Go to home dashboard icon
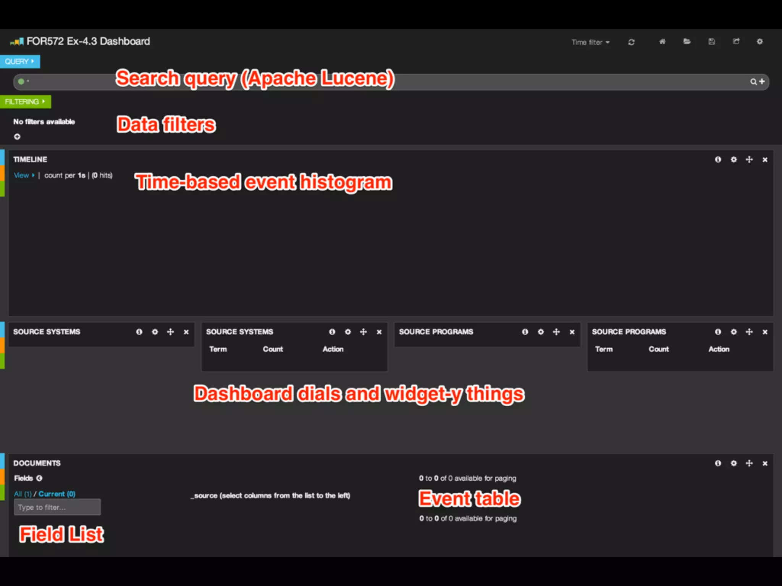 click(x=662, y=42)
